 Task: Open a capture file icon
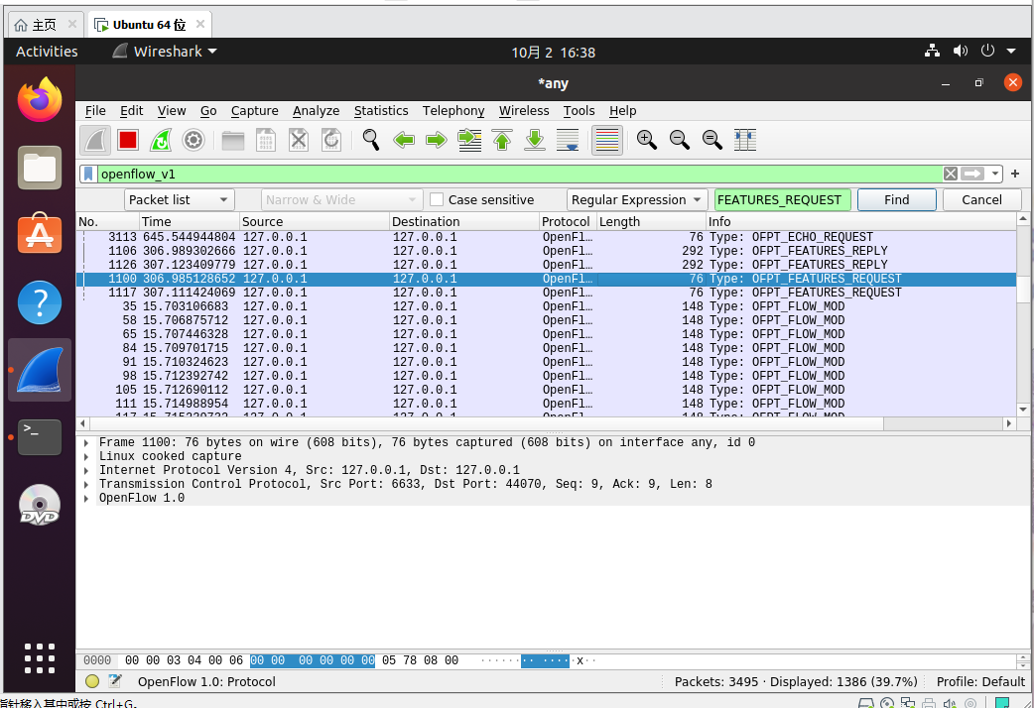click(x=233, y=140)
